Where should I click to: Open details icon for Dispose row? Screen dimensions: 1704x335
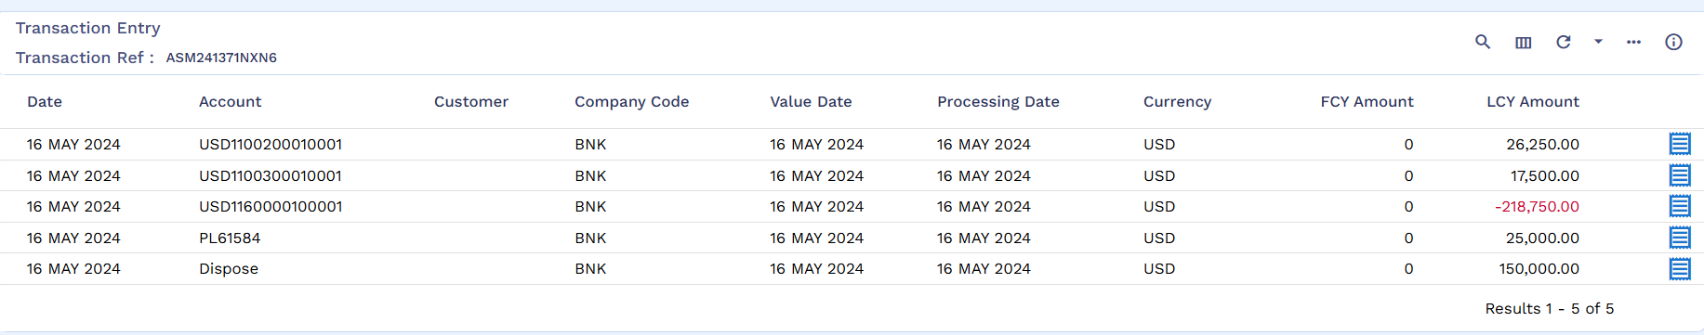click(1680, 269)
